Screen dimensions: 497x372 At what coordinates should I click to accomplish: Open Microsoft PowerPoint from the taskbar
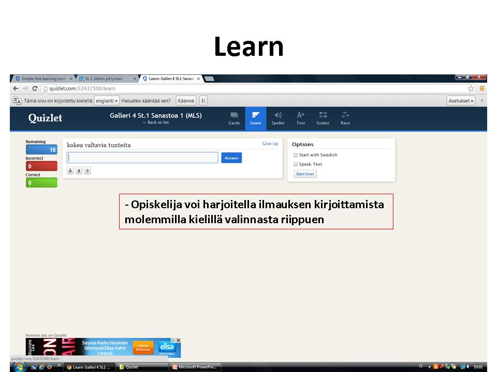click(x=196, y=367)
